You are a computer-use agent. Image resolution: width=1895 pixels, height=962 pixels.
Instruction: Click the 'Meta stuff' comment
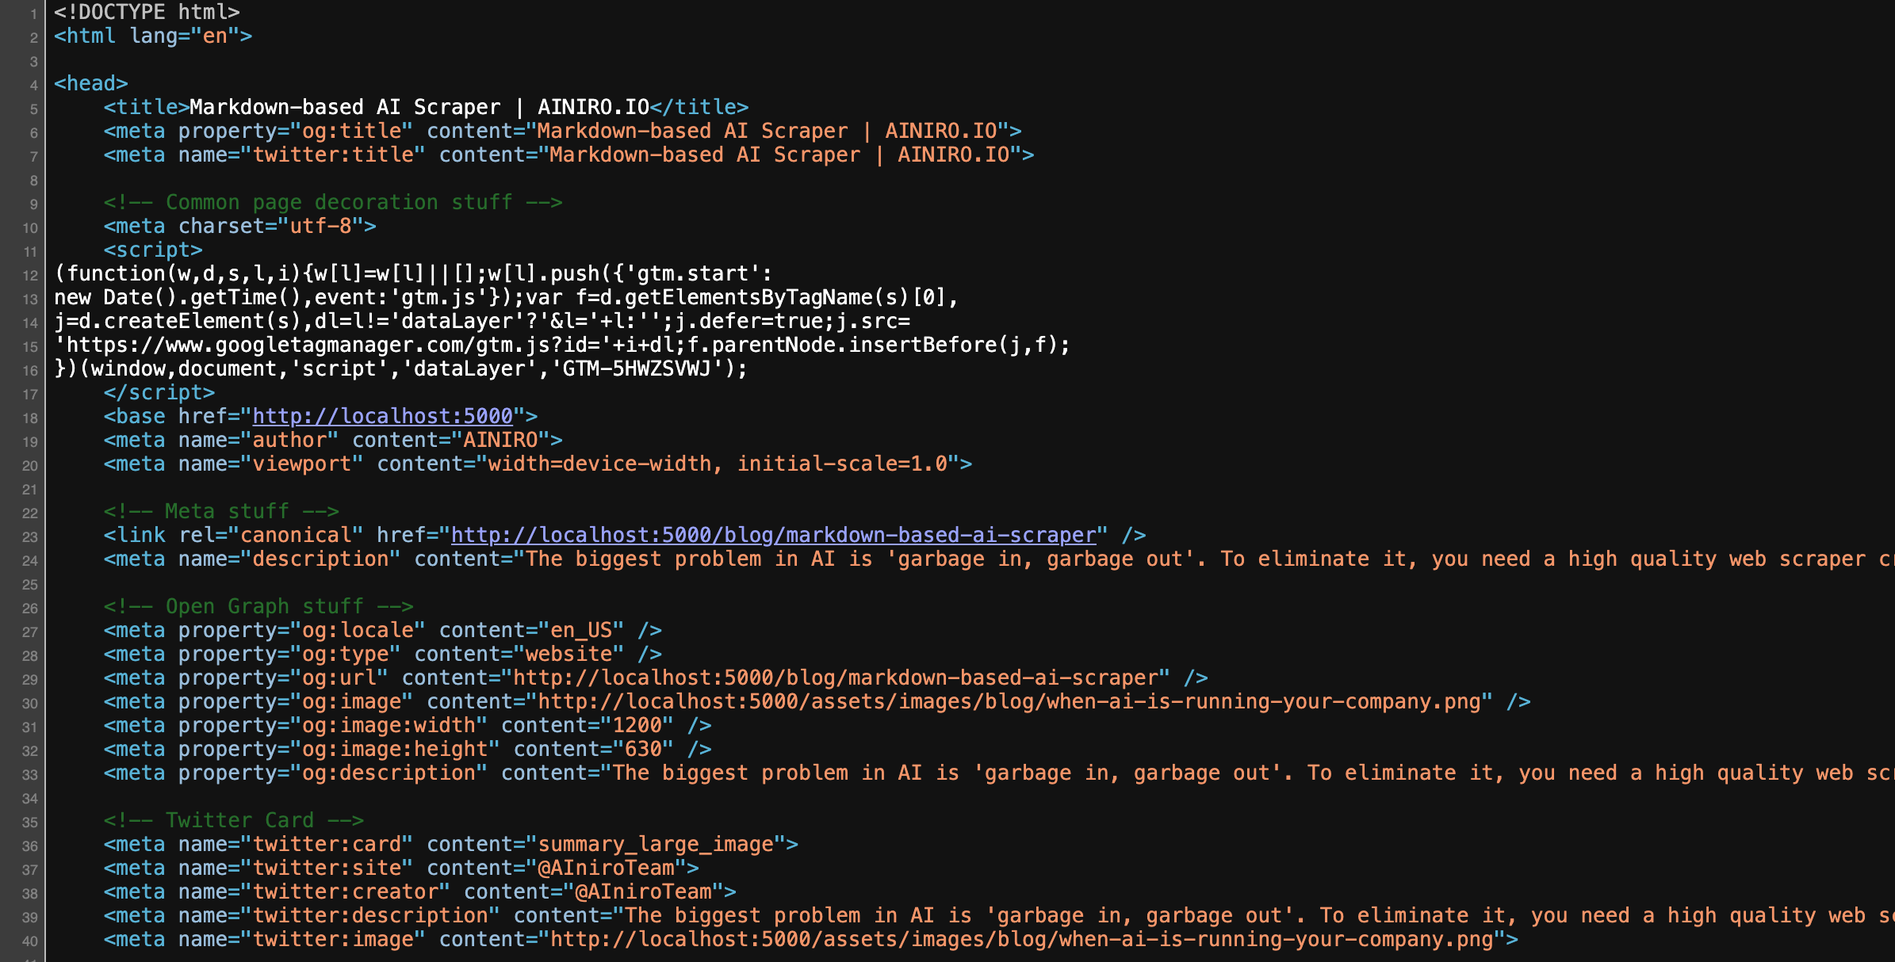click(221, 511)
